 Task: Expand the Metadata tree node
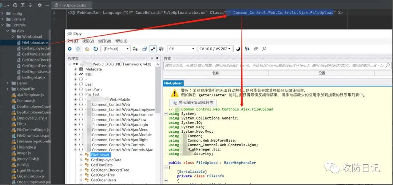tap(75, 69)
